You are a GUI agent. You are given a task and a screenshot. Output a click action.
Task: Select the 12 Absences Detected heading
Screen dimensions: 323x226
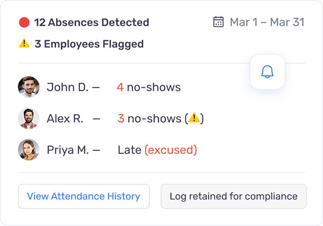(92, 22)
